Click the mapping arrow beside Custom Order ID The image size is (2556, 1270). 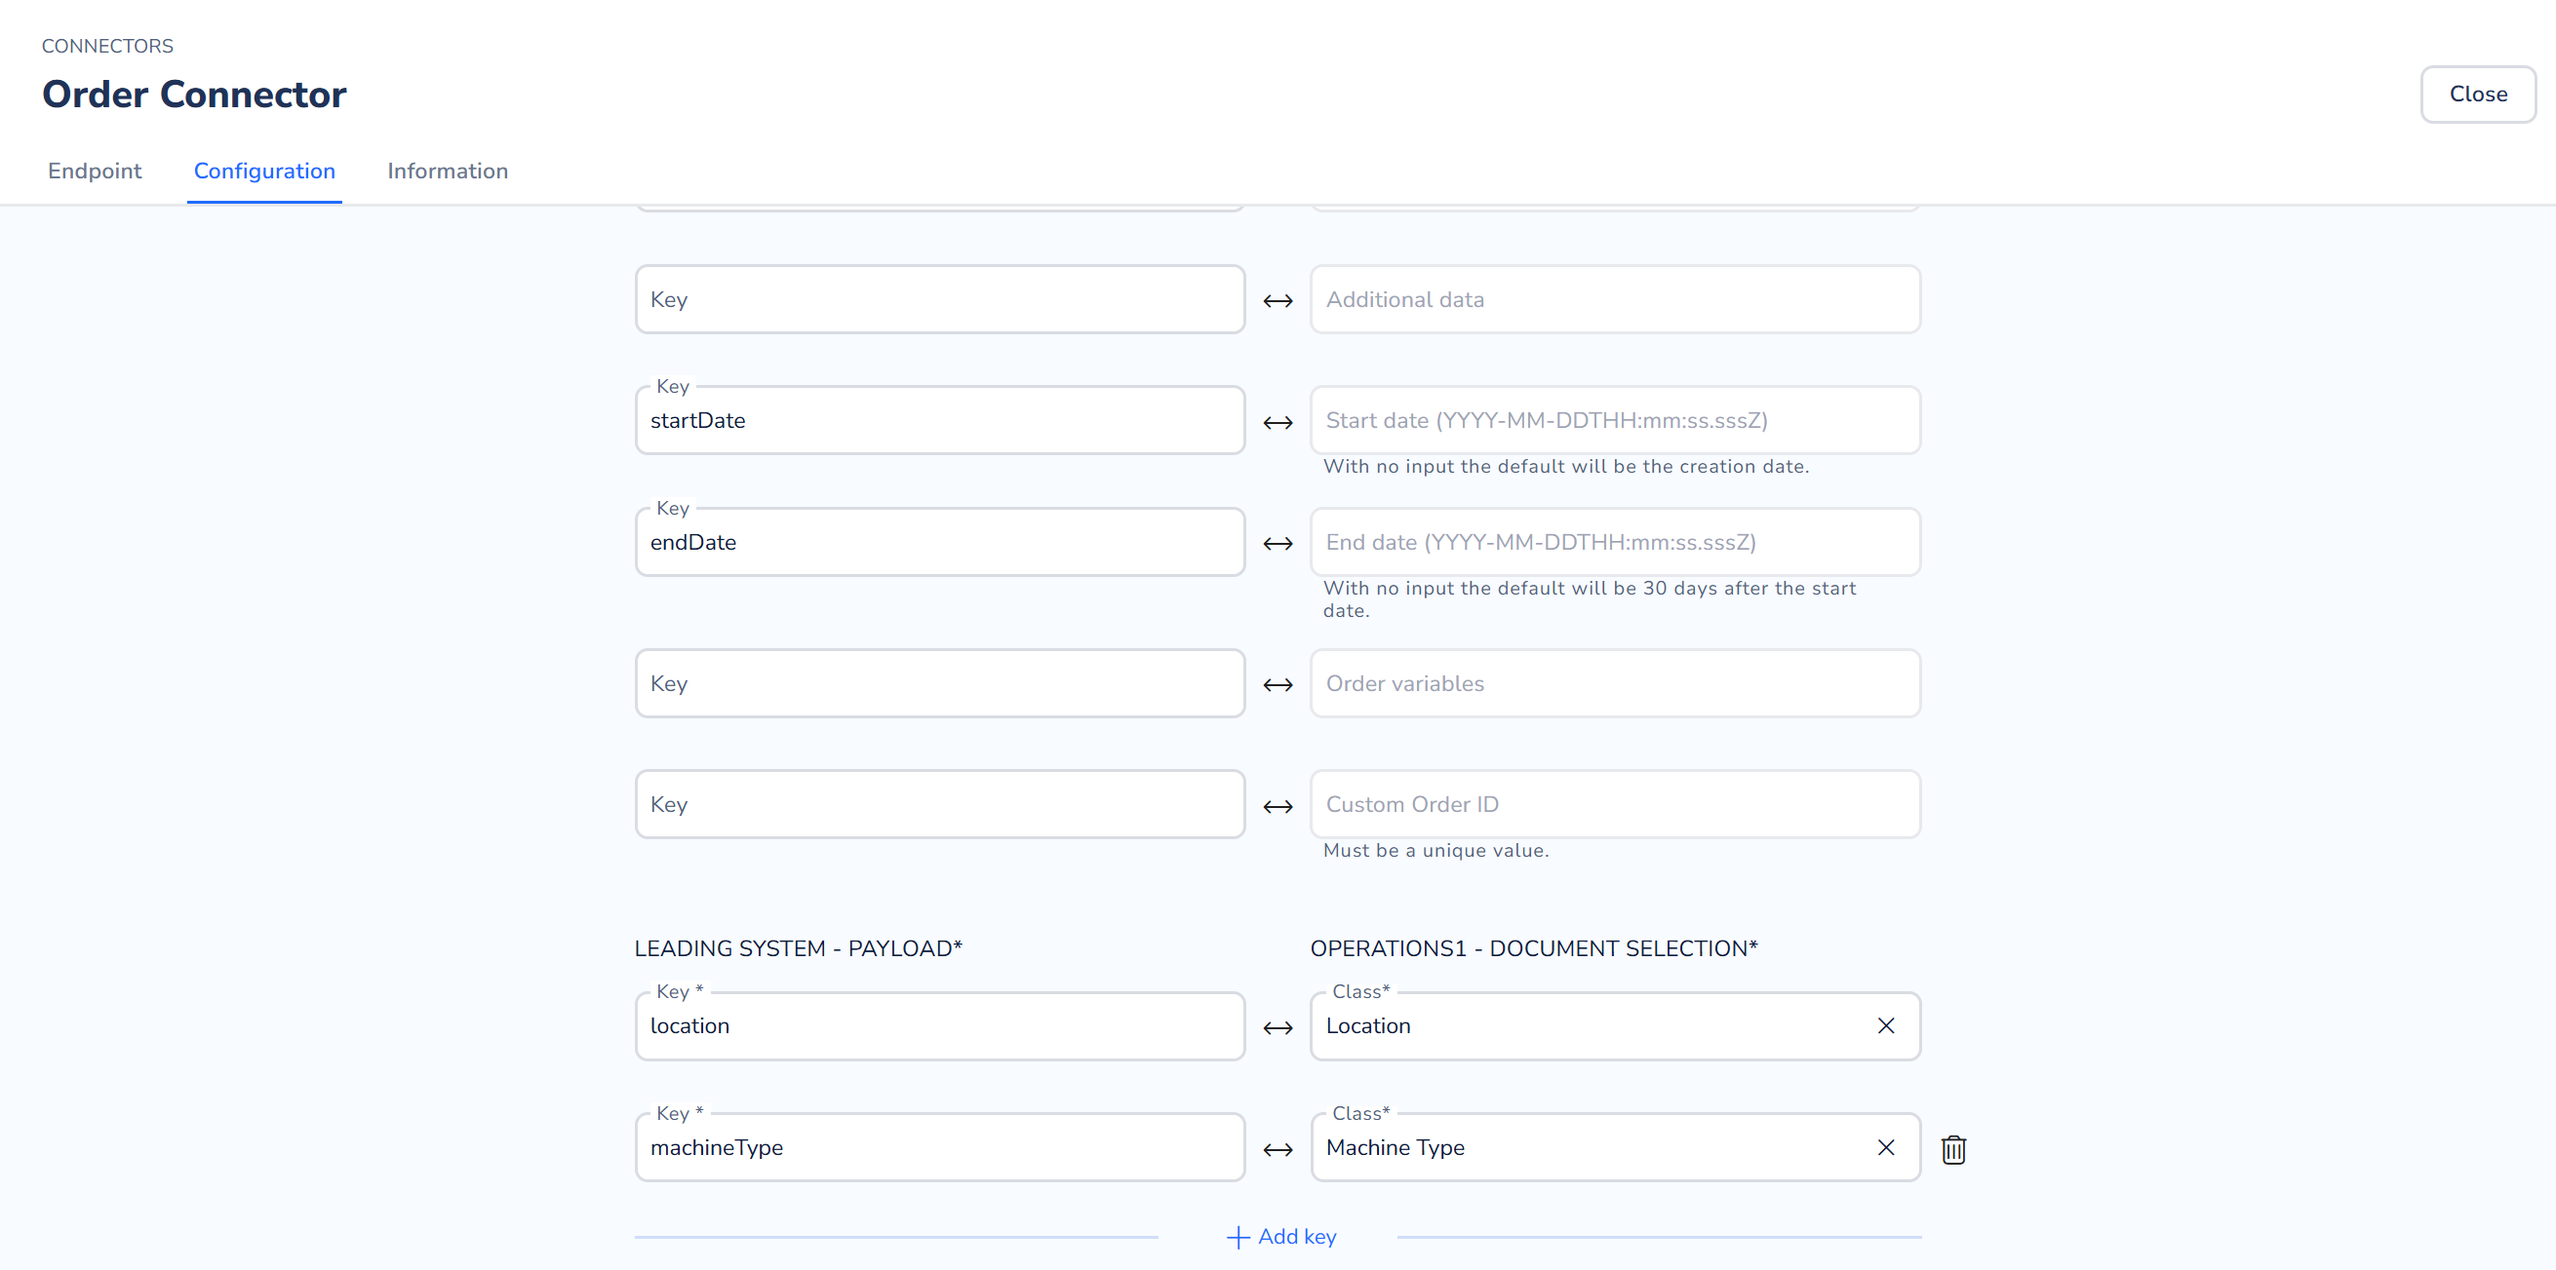tap(1278, 807)
